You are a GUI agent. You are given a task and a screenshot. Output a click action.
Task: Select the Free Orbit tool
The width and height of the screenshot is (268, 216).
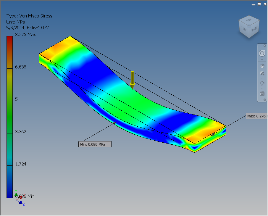262,83
